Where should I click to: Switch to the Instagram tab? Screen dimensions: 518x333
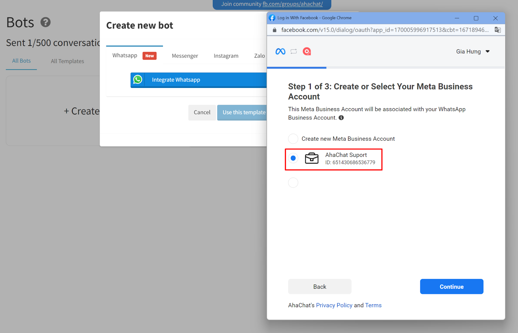pos(226,56)
